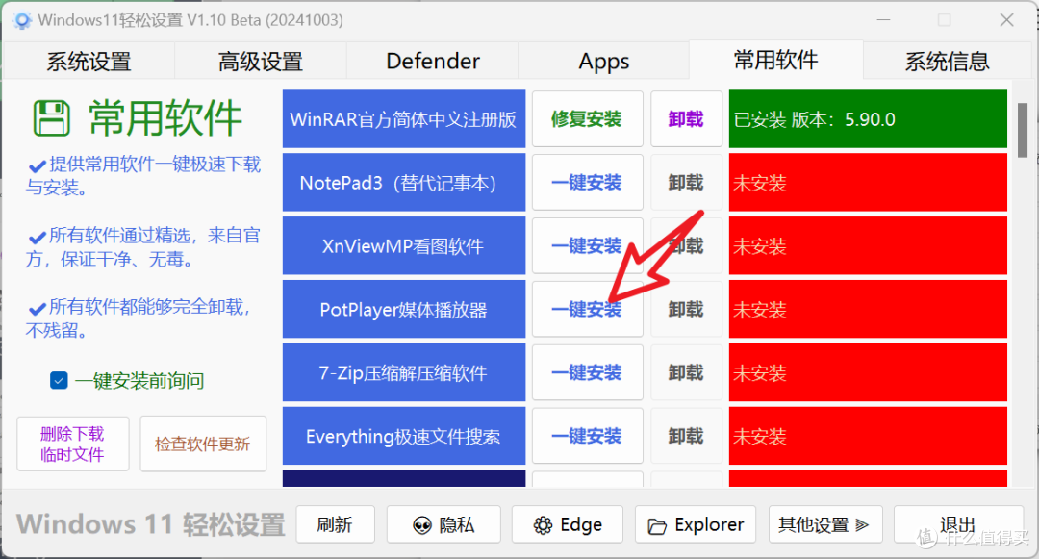Open 隐私 settings with the mask button
The width and height of the screenshot is (1039, 559).
[443, 524]
